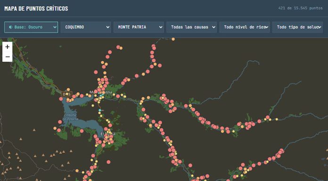Click the cyan point south of Monte Patria
The image size is (328, 181).
coord(100,110)
